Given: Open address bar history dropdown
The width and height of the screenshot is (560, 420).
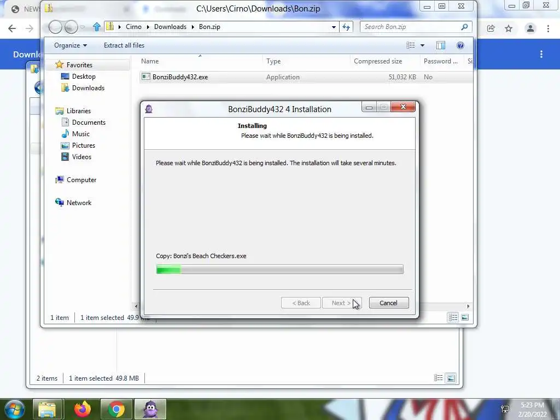Looking at the screenshot, I should (334, 27).
